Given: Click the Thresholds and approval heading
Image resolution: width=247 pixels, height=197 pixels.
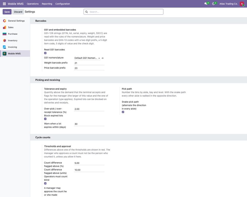Looking at the screenshot, I should [57, 146].
